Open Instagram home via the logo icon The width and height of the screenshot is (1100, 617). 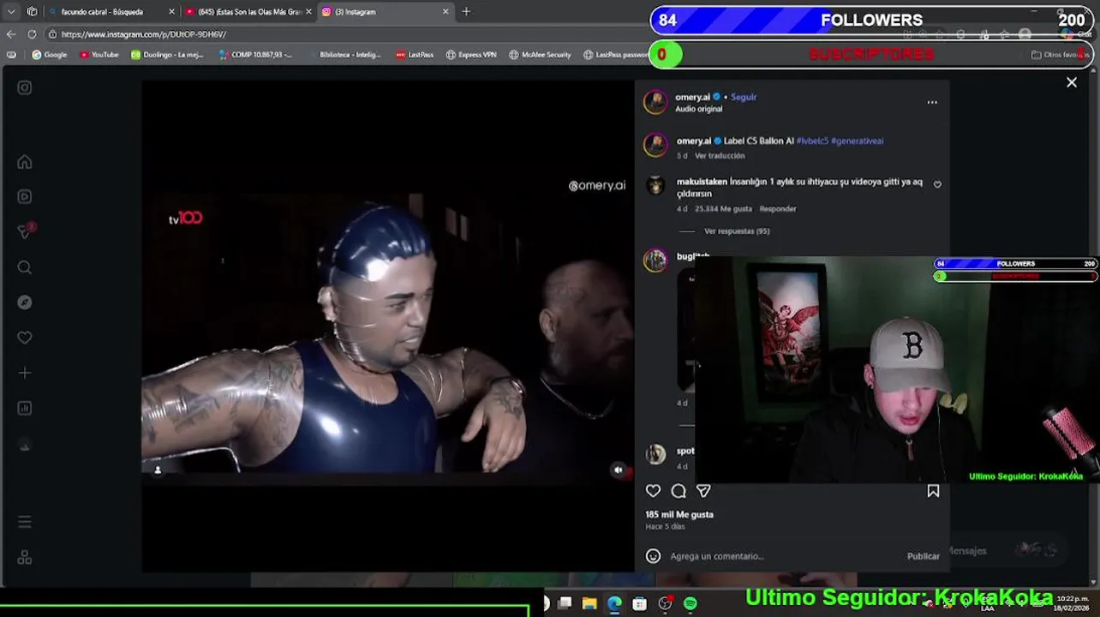(x=25, y=87)
